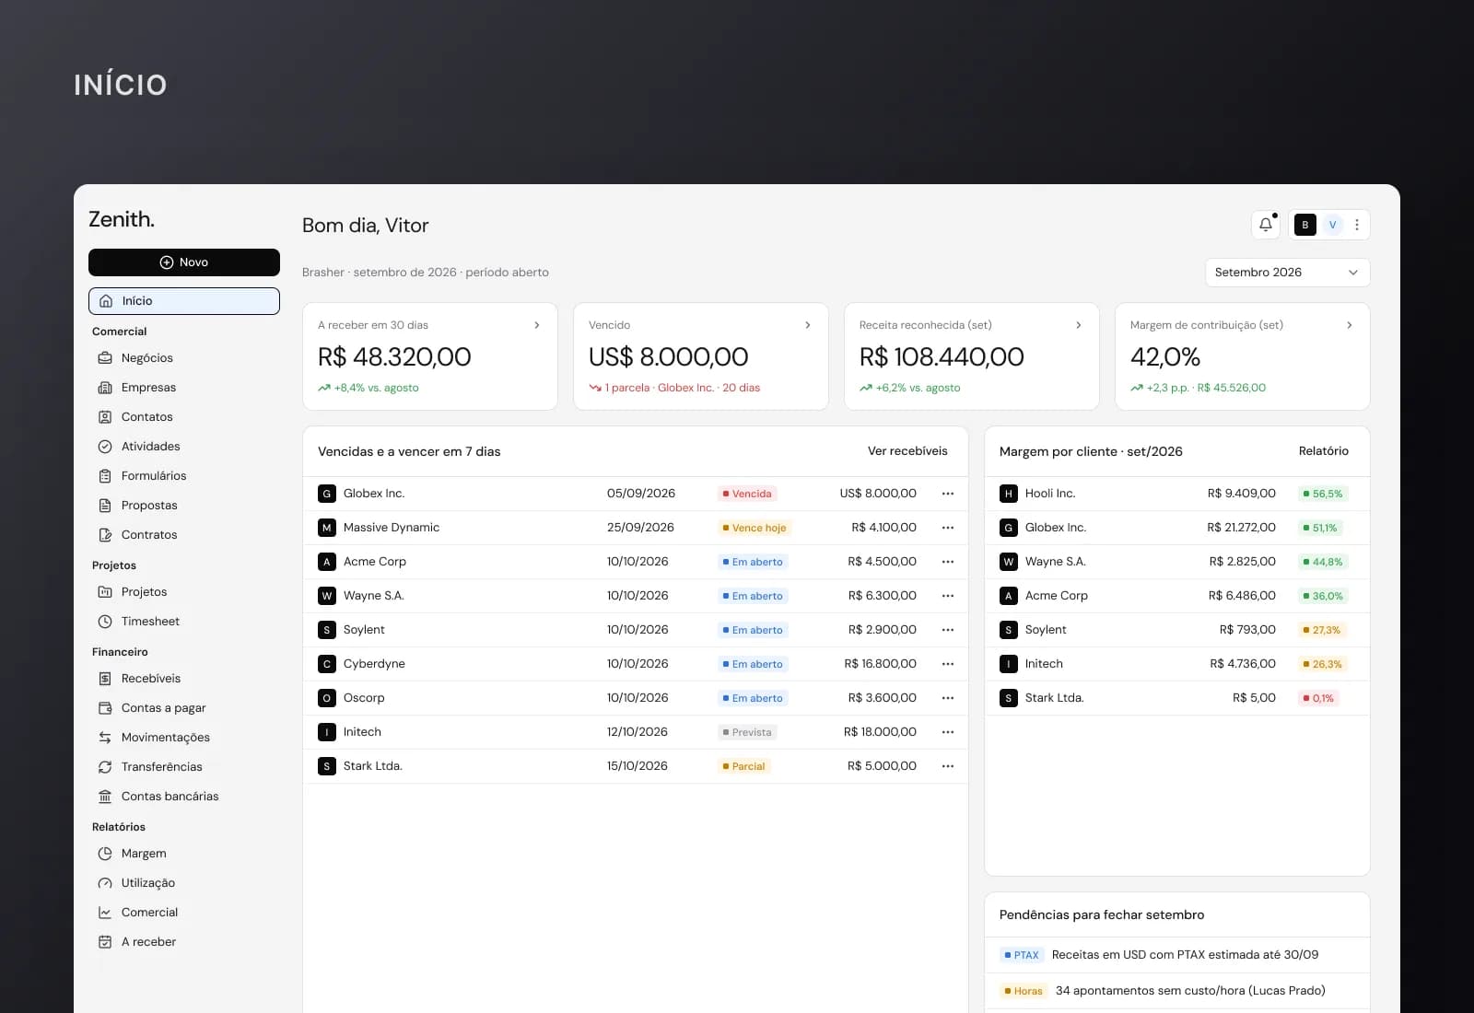The width and height of the screenshot is (1474, 1013).
Task: Open the Utilização report
Action: [x=184, y=883]
